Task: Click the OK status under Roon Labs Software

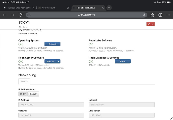Action: [x=91, y=44]
